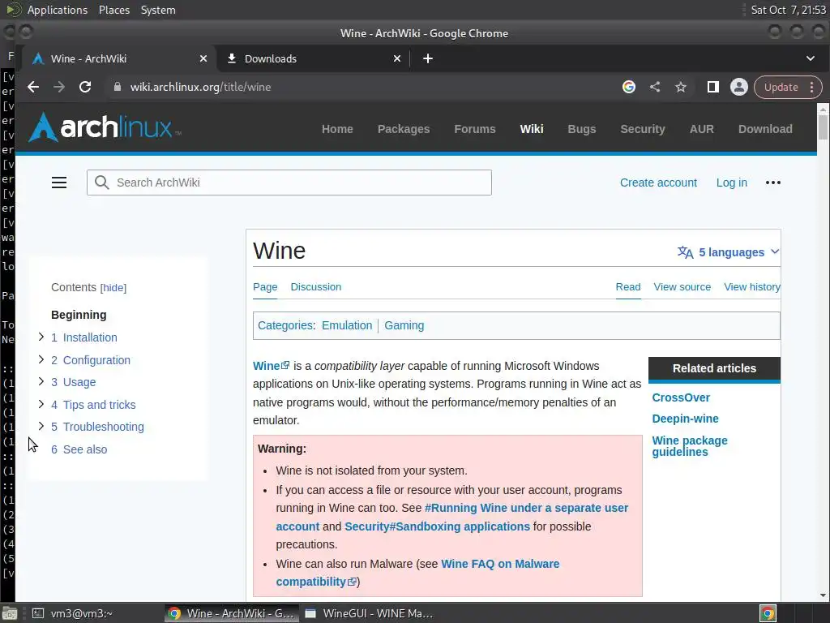Open the View source tab

click(682, 287)
